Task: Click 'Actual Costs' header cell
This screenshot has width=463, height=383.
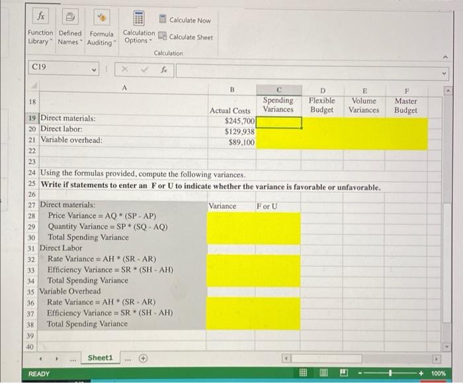Action: [230, 110]
